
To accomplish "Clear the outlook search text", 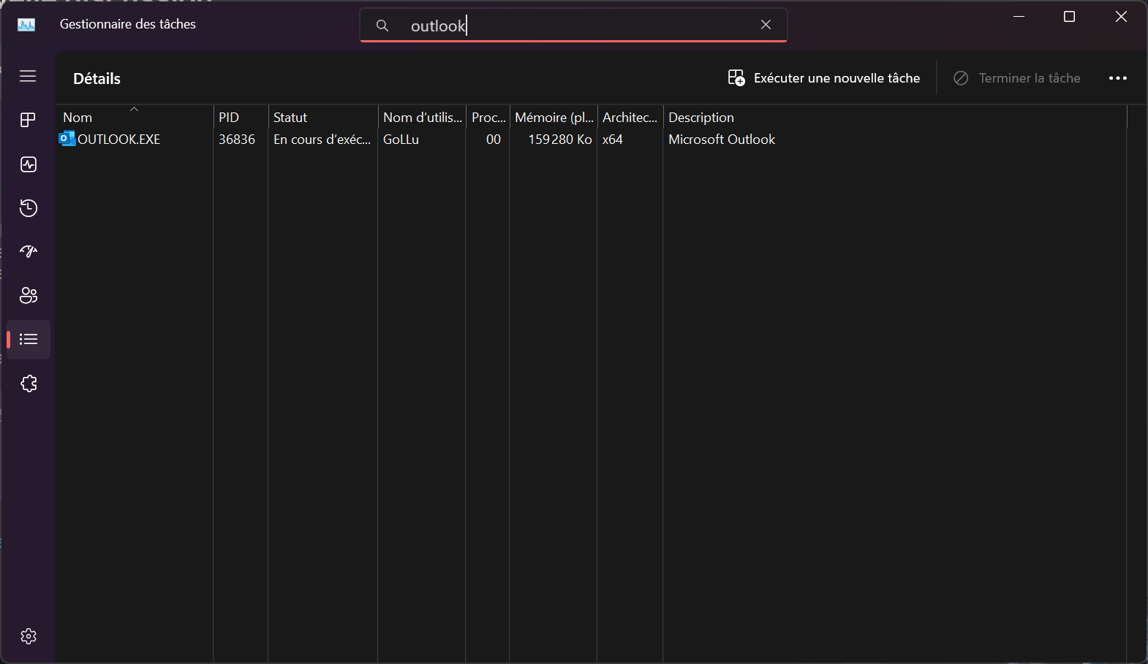I will coord(766,25).
